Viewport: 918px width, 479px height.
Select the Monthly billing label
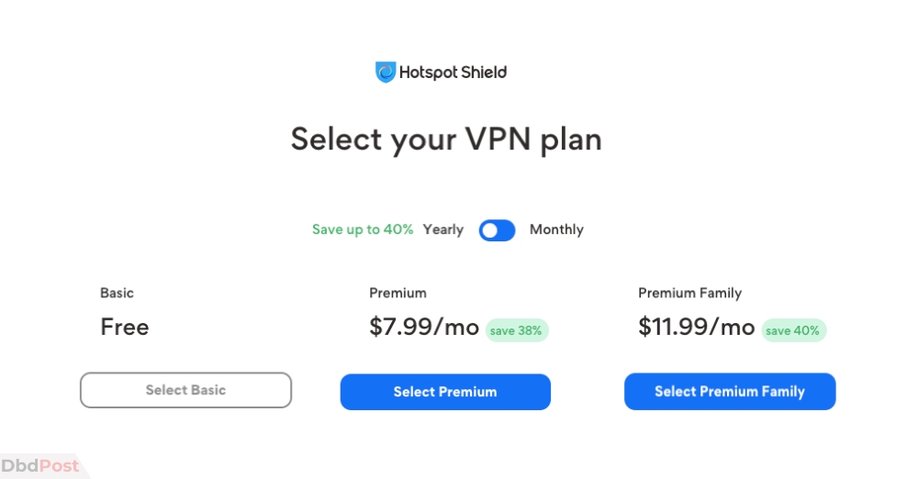556,229
